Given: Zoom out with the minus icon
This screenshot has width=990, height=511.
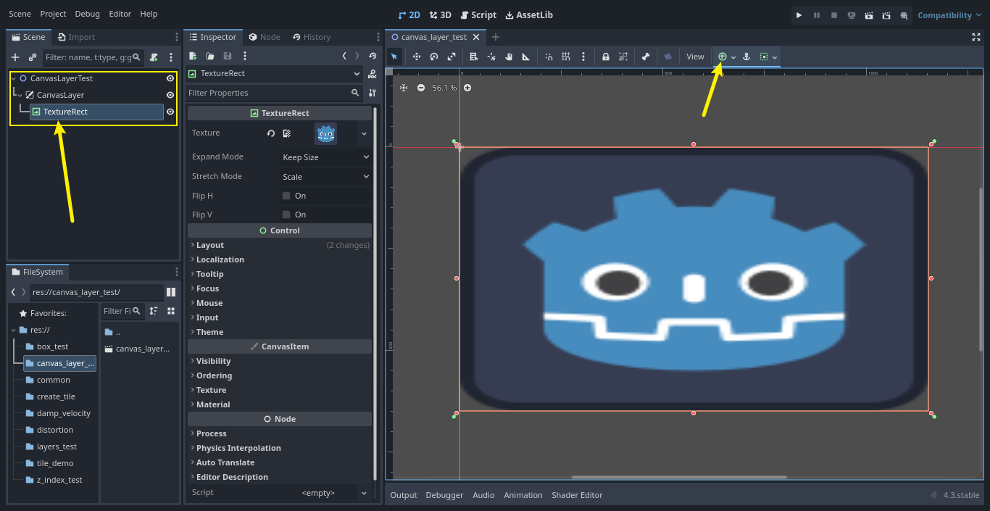Looking at the screenshot, I should (x=421, y=88).
